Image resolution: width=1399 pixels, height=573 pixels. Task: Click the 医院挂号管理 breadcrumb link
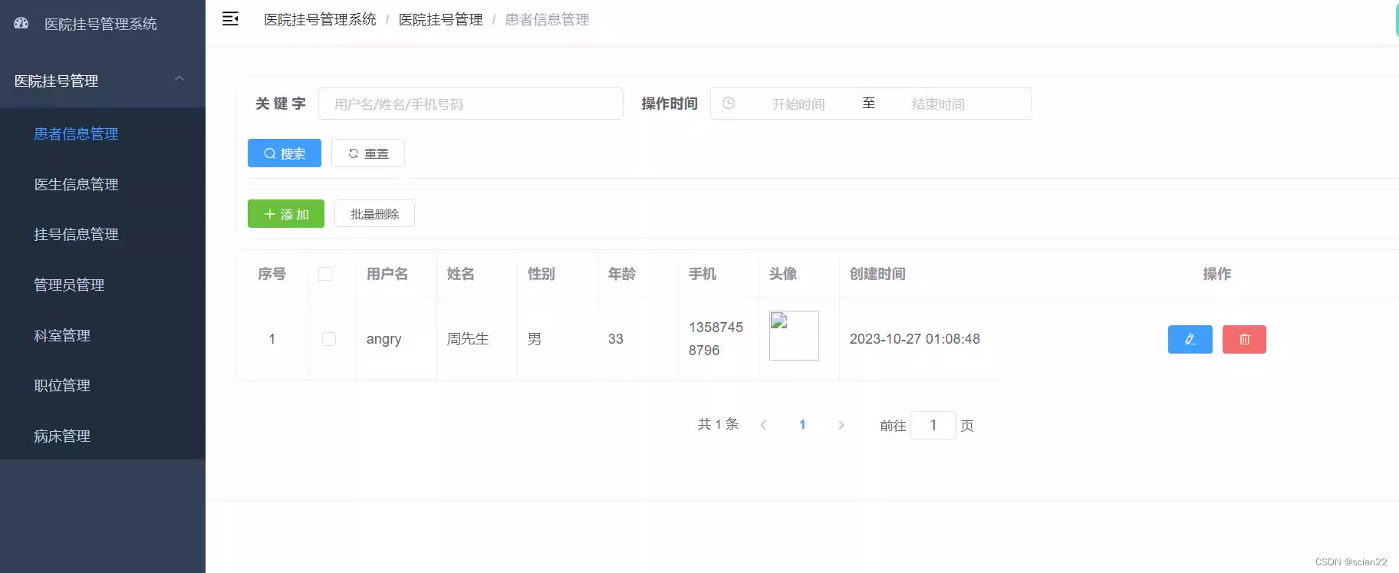[x=440, y=19]
